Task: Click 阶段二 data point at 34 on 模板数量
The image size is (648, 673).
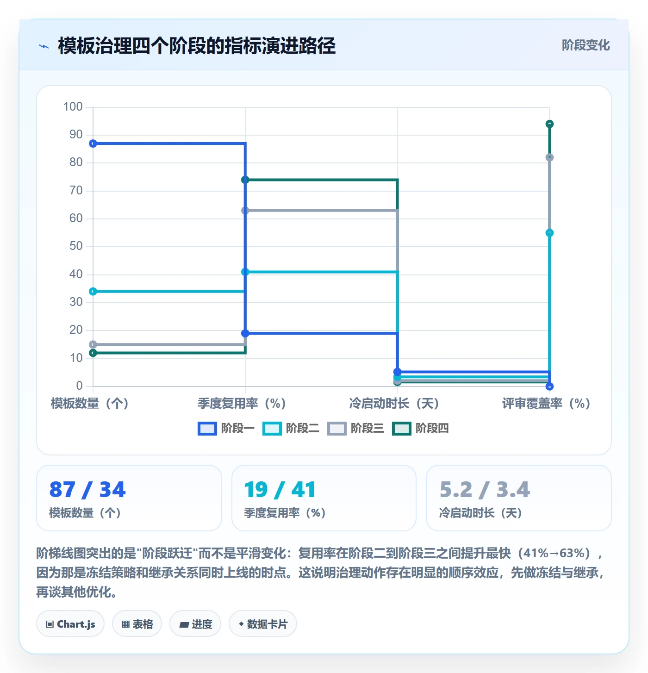Action: pos(93,291)
